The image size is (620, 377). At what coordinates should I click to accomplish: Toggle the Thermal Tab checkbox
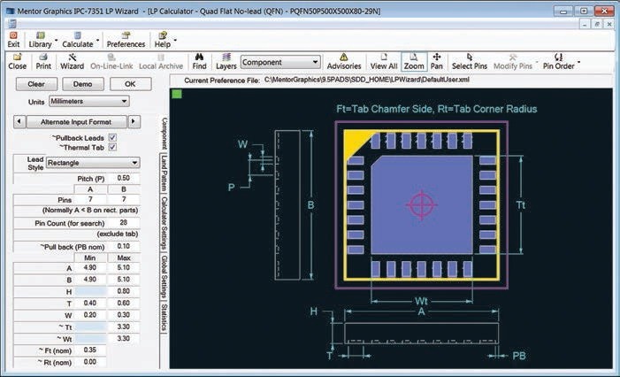[112, 147]
